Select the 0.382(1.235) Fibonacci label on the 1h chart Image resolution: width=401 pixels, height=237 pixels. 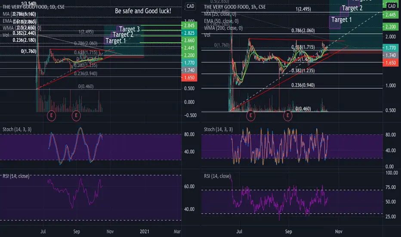pyautogui.click(x=303, y=71)
